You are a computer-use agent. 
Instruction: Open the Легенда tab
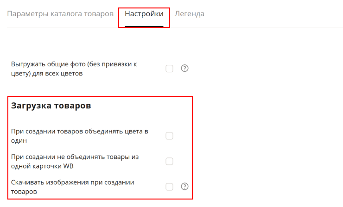pos(190,14)
